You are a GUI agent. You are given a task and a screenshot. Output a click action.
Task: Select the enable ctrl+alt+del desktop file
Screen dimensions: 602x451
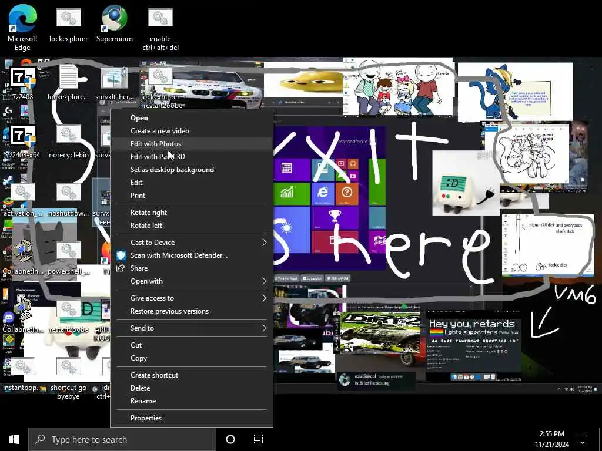coord(160,29)
